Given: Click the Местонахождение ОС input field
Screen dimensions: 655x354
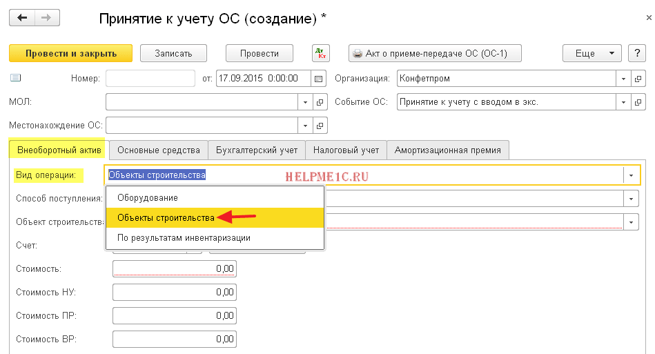Looking at the screenshot, I should coord(202,125).
